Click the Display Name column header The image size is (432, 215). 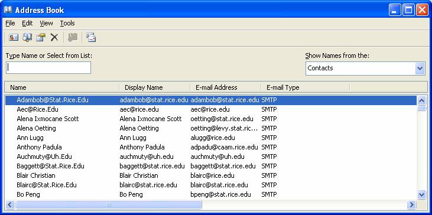tap(155, 87)
